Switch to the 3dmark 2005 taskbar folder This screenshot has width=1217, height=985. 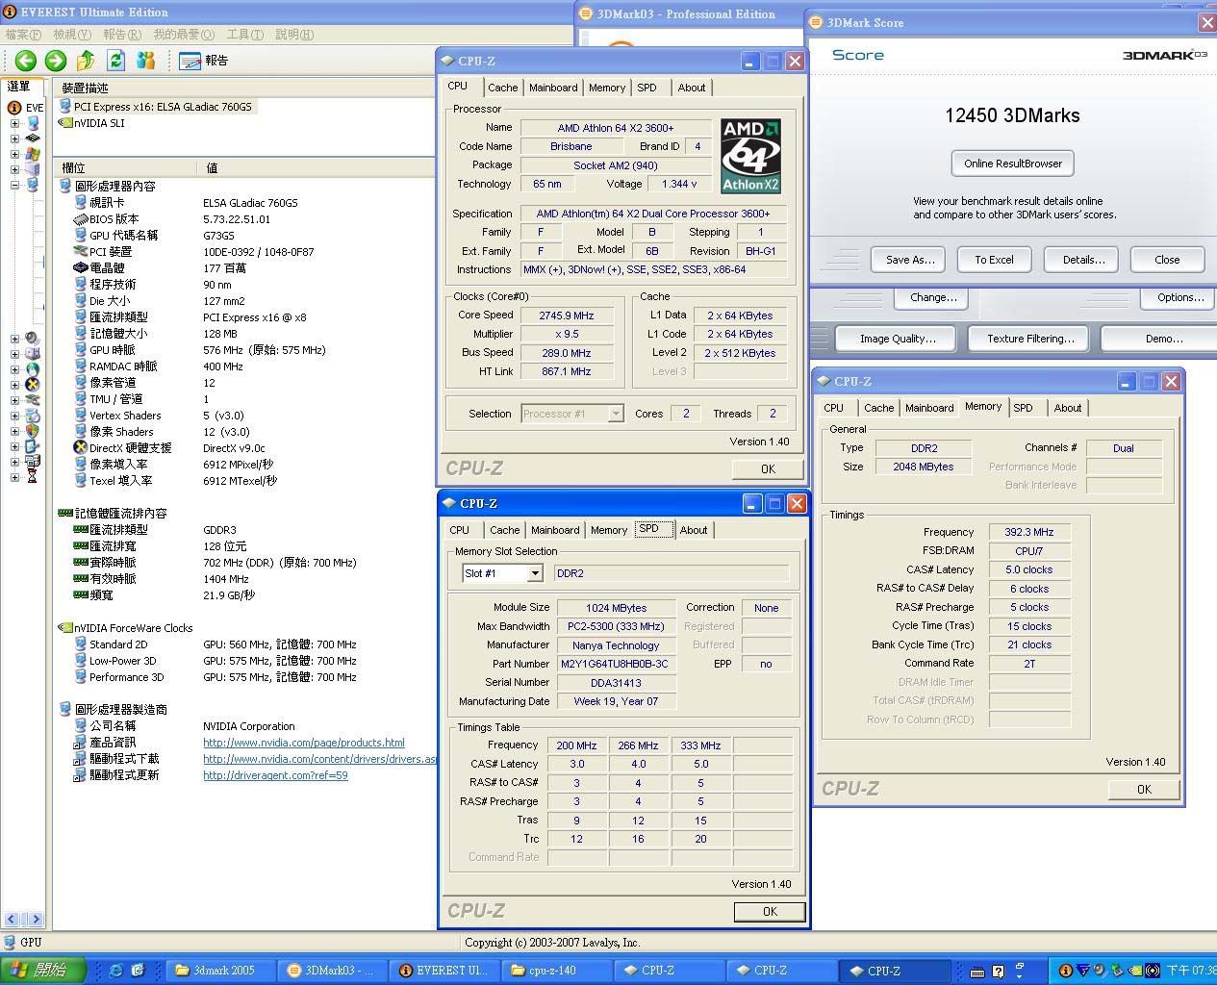point(222,971)
